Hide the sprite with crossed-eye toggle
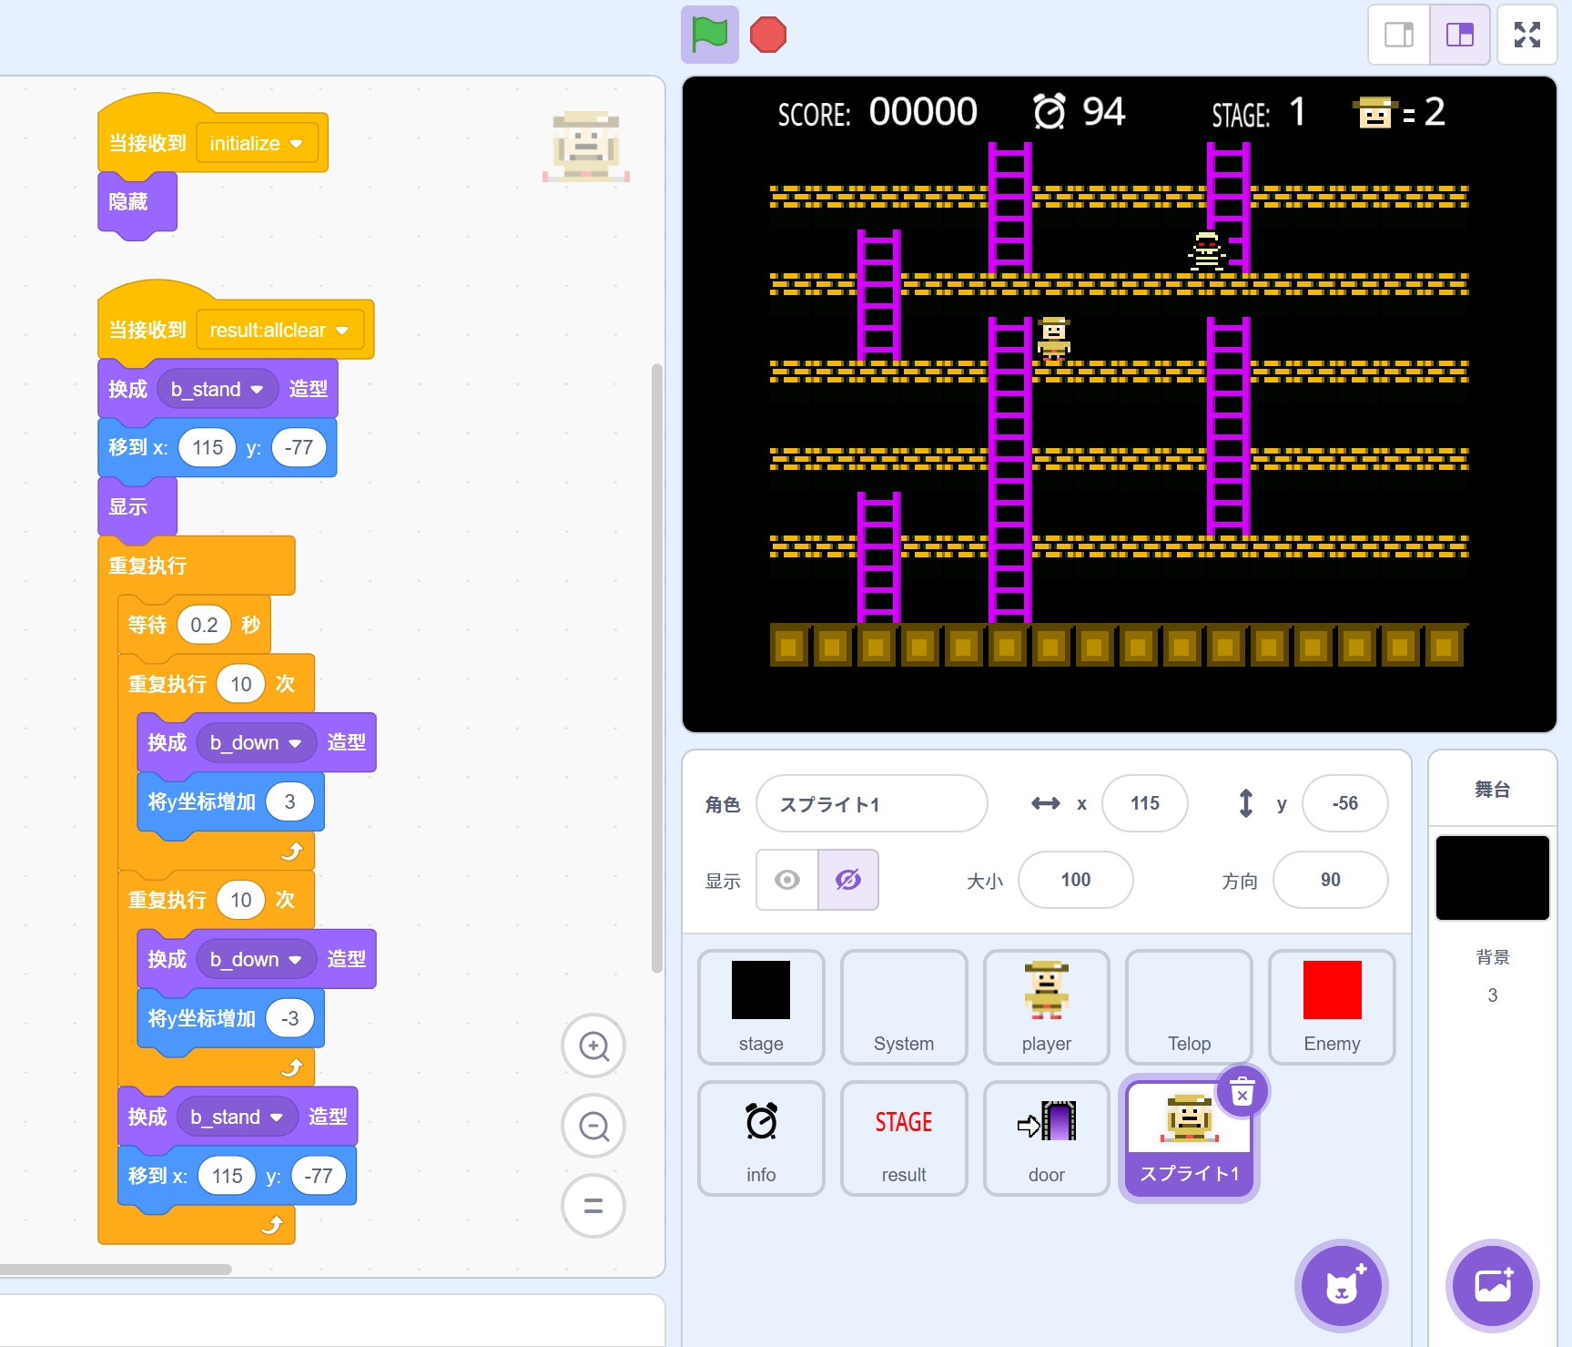 click(x=847, y=880)
